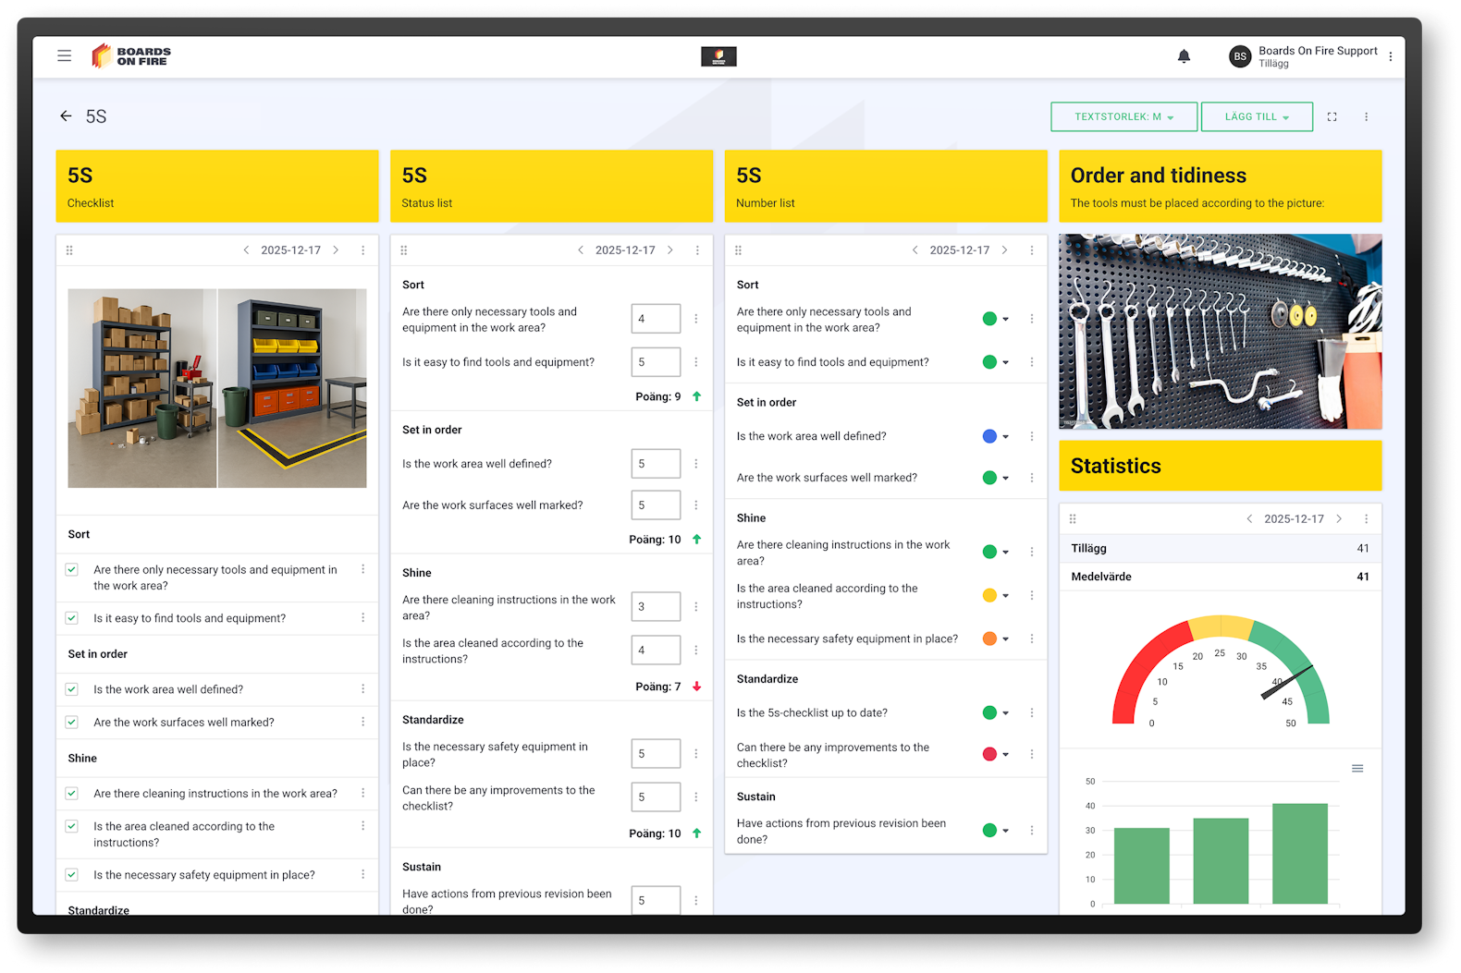Open status dropdown for 'work surfaces well marked' in Number list

(x=1006, y=479)
